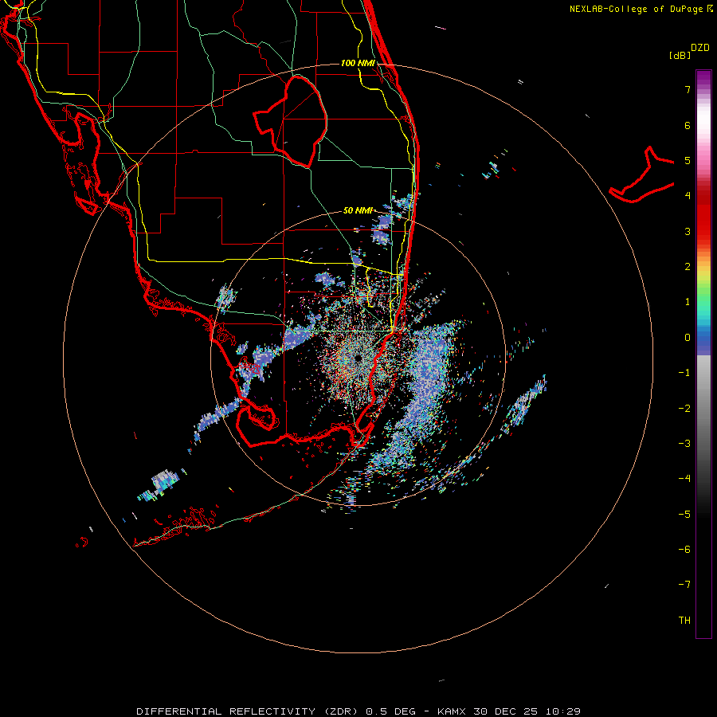Click the 100 NMI range ring label
The image size is (717, 717).
tap(358, 63)
